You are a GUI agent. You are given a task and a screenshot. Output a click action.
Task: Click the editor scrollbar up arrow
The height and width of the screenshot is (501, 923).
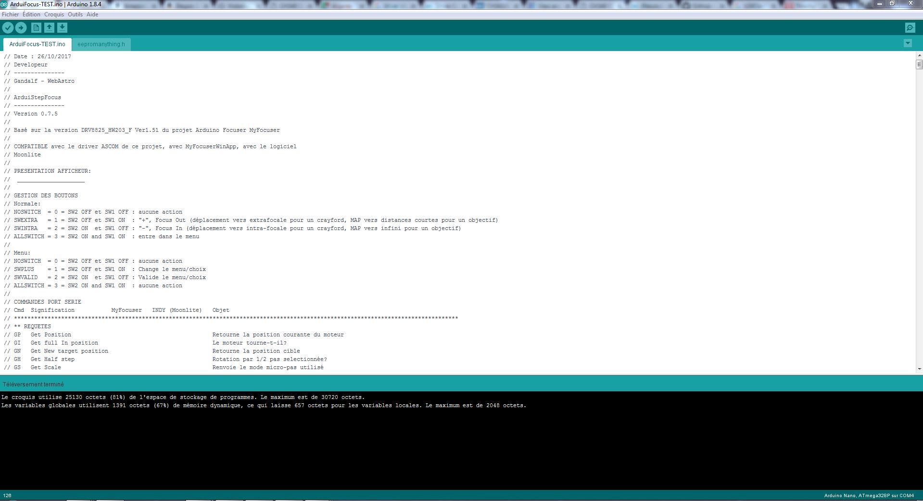[919, 56]
